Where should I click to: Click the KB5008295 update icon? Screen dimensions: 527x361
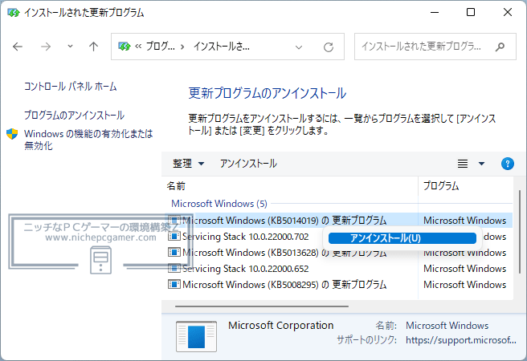click(x=174, y=285)
